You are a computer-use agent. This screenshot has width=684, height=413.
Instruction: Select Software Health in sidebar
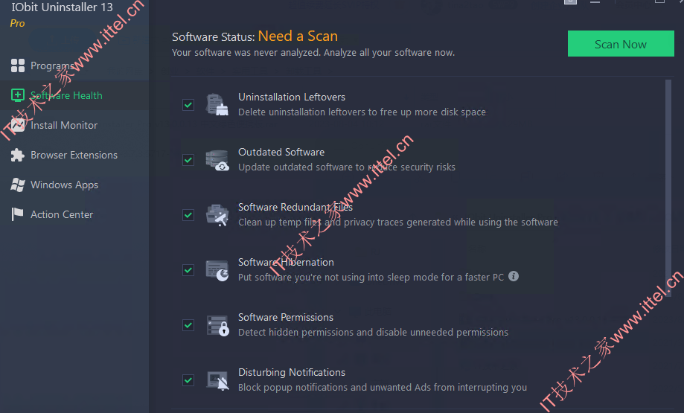pos(74,95)
